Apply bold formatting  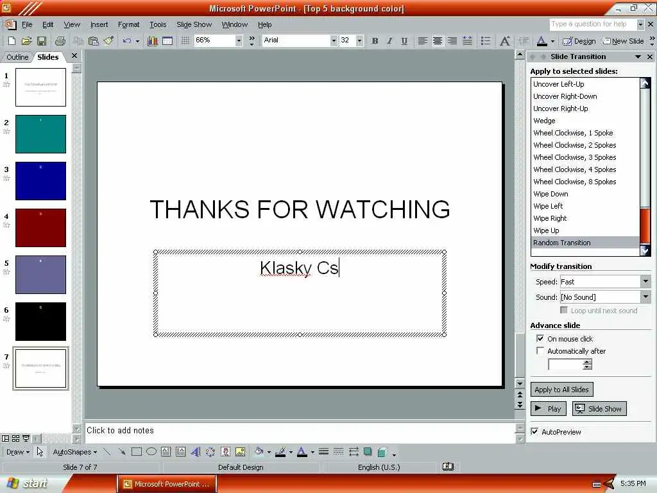[x=375, y=40]
